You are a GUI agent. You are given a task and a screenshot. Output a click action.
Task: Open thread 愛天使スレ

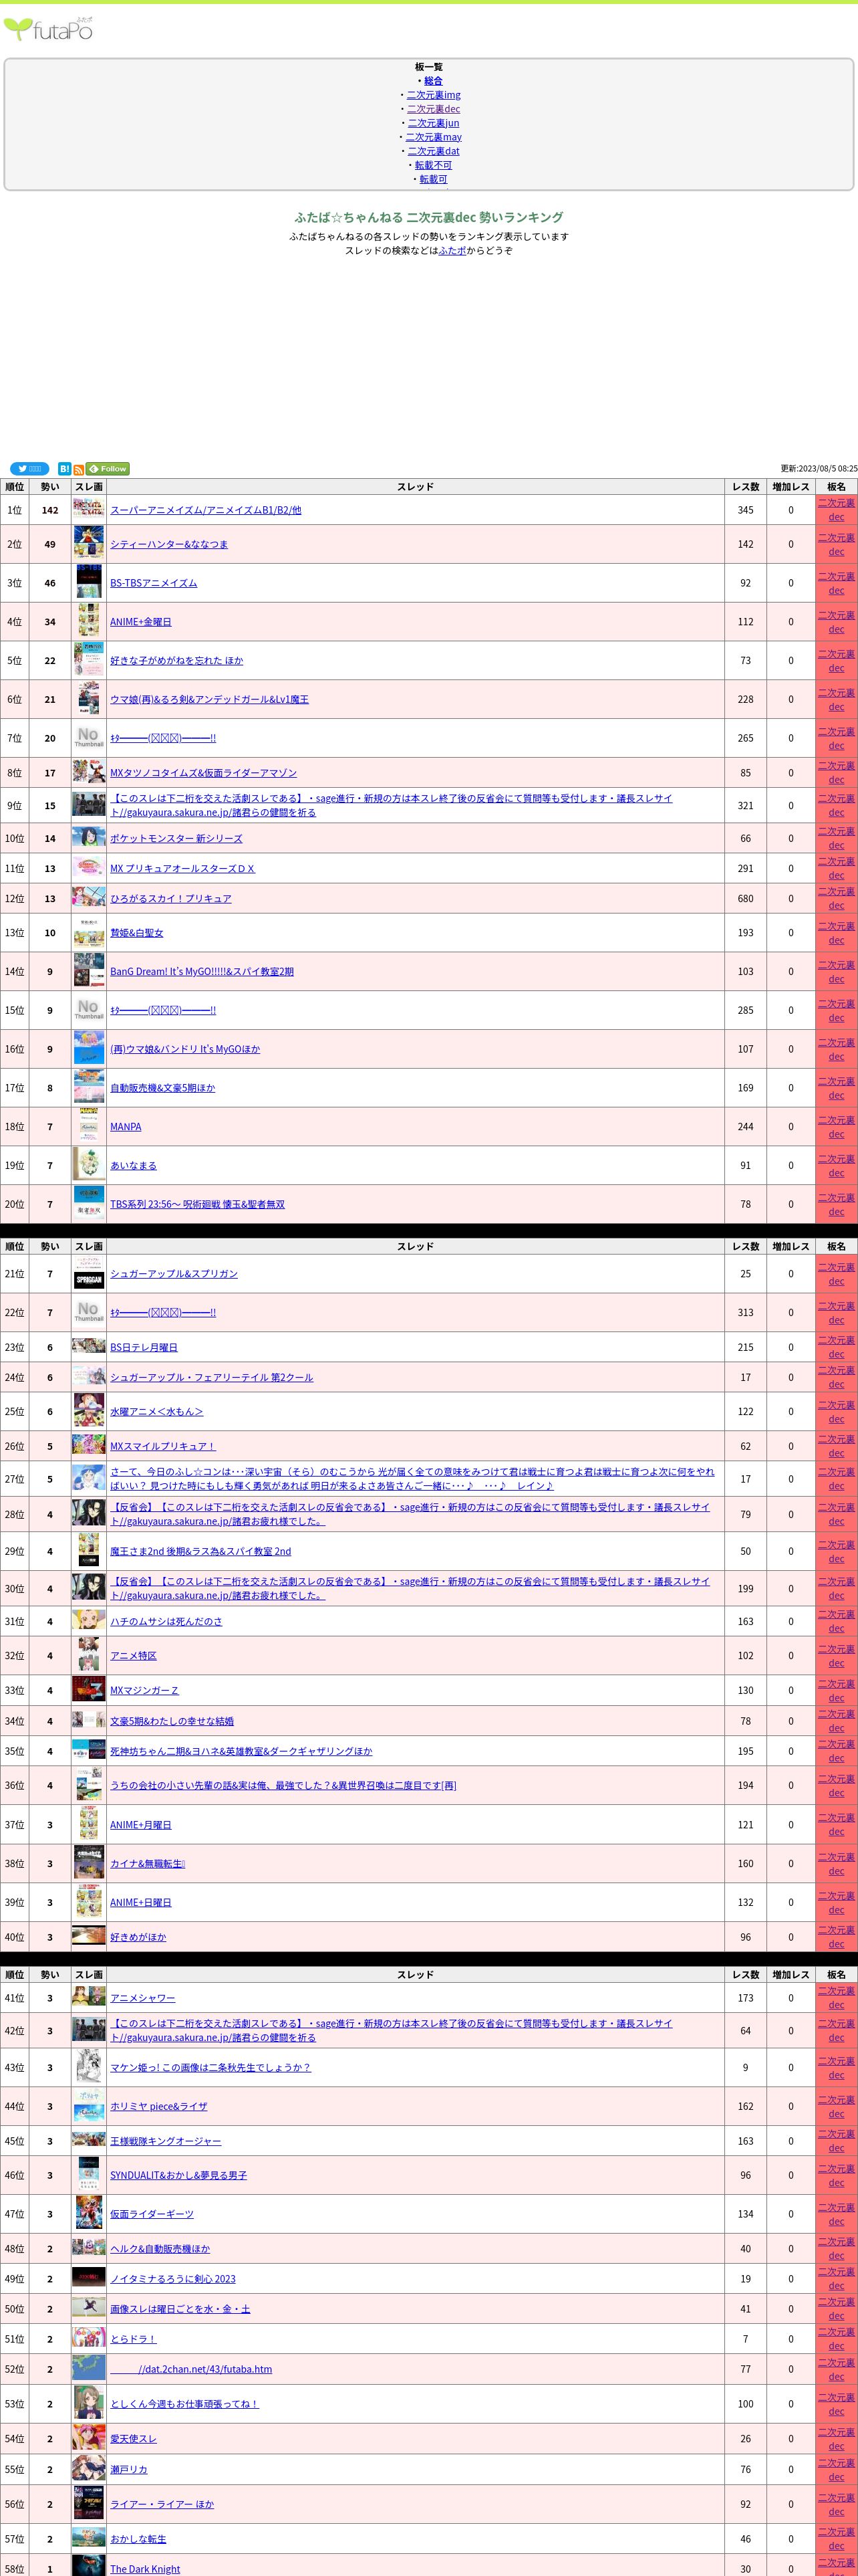point(133,2439)
